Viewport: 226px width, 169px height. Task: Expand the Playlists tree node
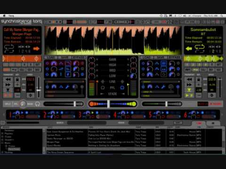click(2, 133)
